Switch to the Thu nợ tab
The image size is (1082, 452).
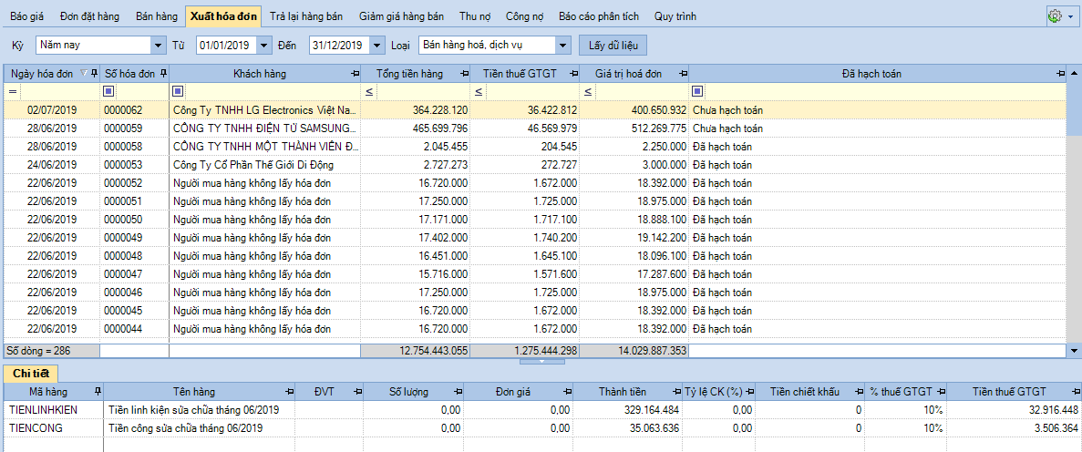[x=475, y=15]
